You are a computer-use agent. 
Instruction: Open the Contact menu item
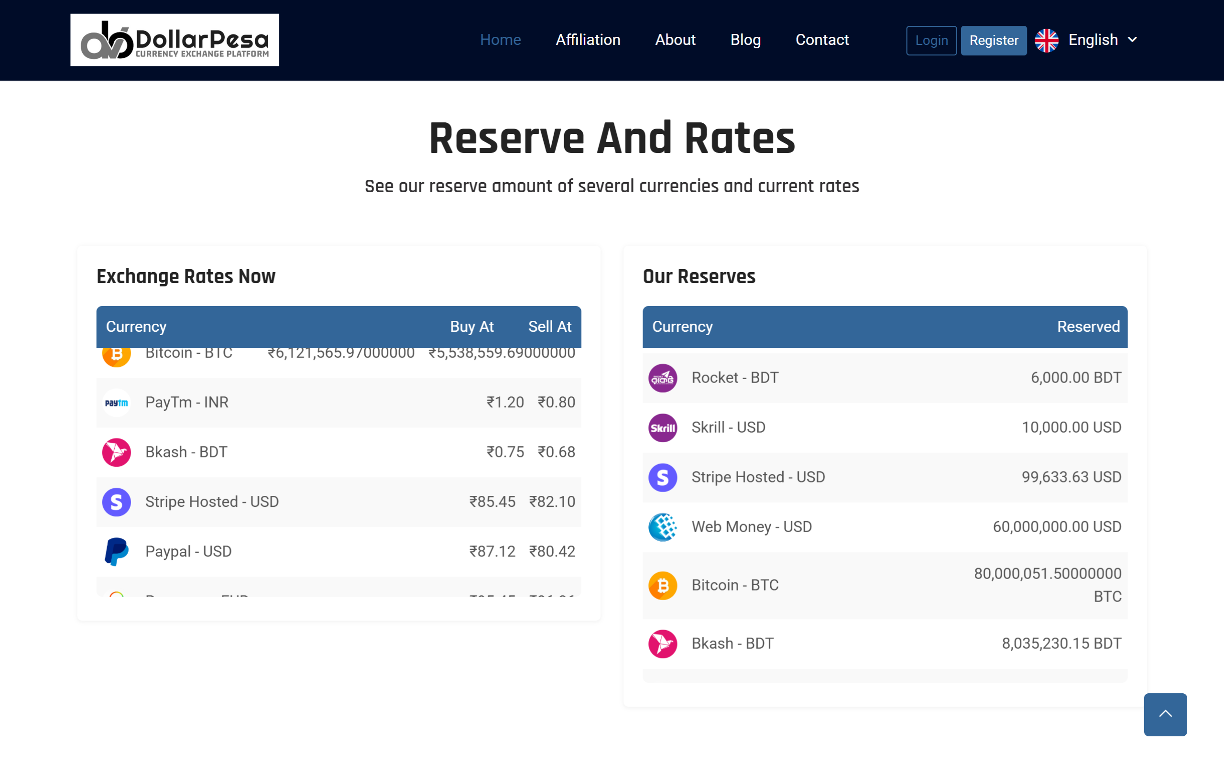pyautogui.click(x=822, y=40)
